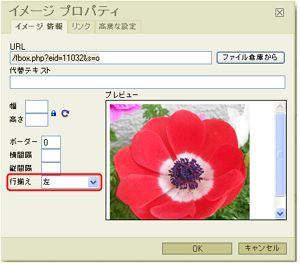Confirm with the OK button
This screenshot has height=265, width=300.
(197, 249)
